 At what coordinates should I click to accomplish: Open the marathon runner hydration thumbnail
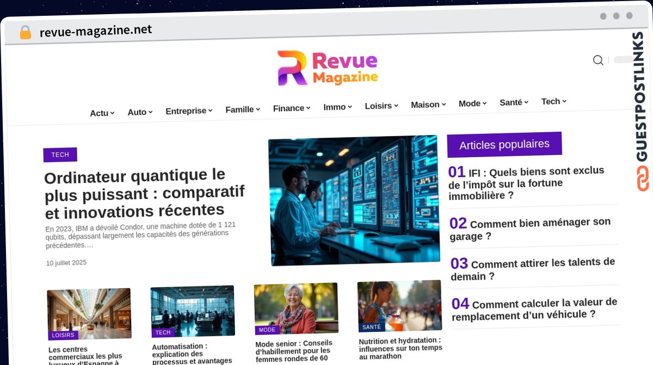point(399,306)
